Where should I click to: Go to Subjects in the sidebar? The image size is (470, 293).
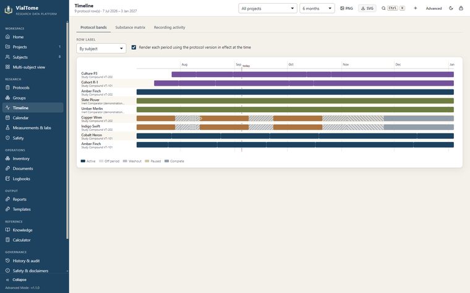pos(33,57)
